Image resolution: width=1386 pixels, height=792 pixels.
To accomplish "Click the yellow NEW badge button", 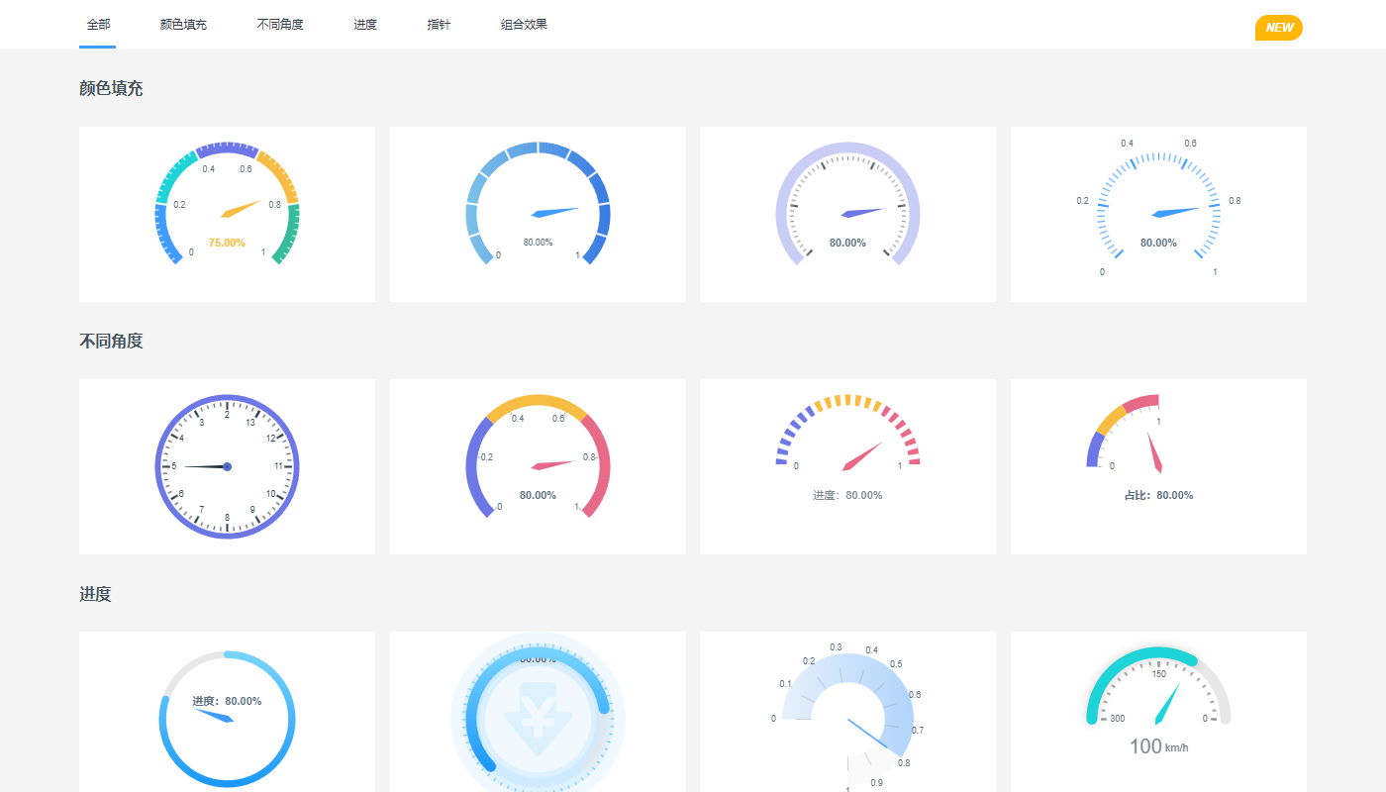I will click(1278, 28).
